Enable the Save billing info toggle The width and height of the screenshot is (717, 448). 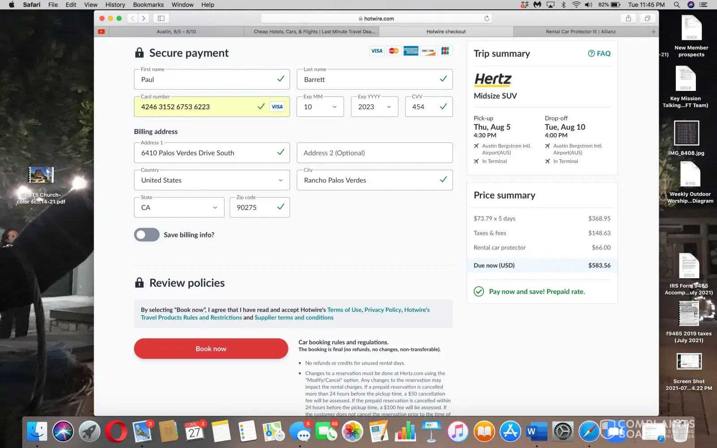click(147, 235)
